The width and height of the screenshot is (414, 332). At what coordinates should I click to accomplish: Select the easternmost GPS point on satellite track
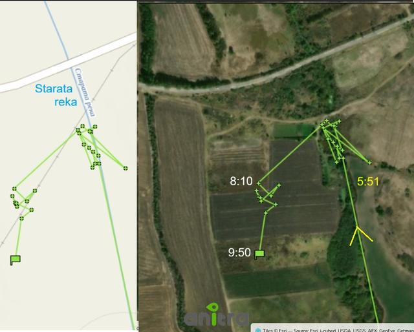(x=369, y=163)
